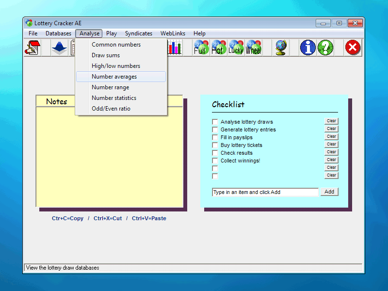Click the globe web icon
The height and width of the screenshot is (291, 388).
(280, 48)
